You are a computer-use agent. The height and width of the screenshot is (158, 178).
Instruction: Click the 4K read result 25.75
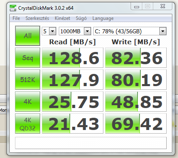point(73,102)
